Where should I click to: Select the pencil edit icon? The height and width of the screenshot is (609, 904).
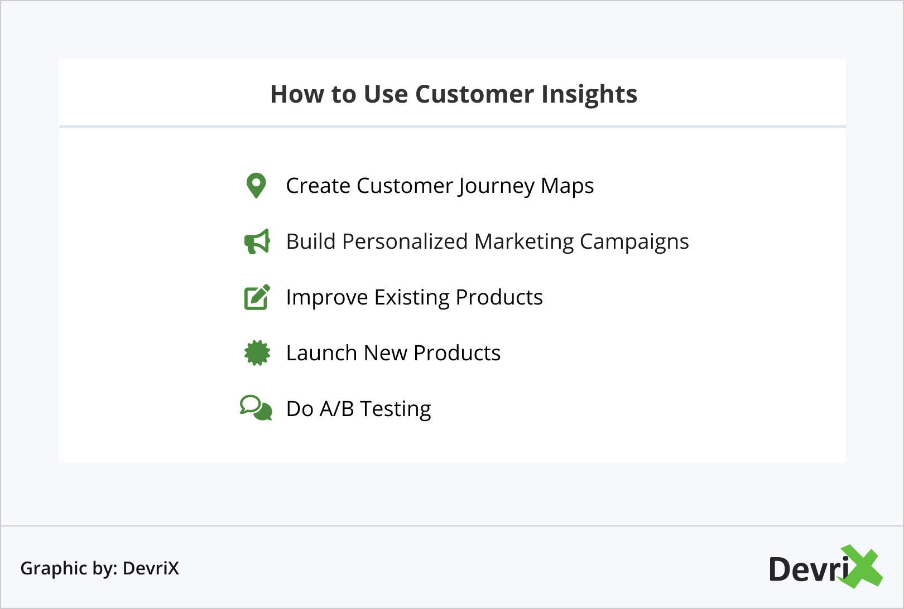(x=257, y=297)
